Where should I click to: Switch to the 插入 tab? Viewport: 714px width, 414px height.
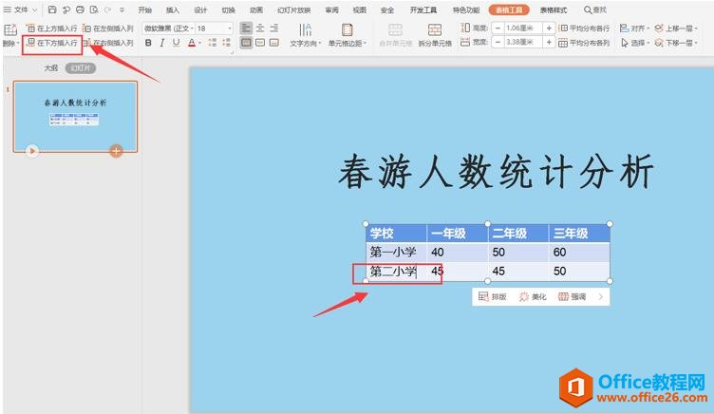(x=173, y=9)
